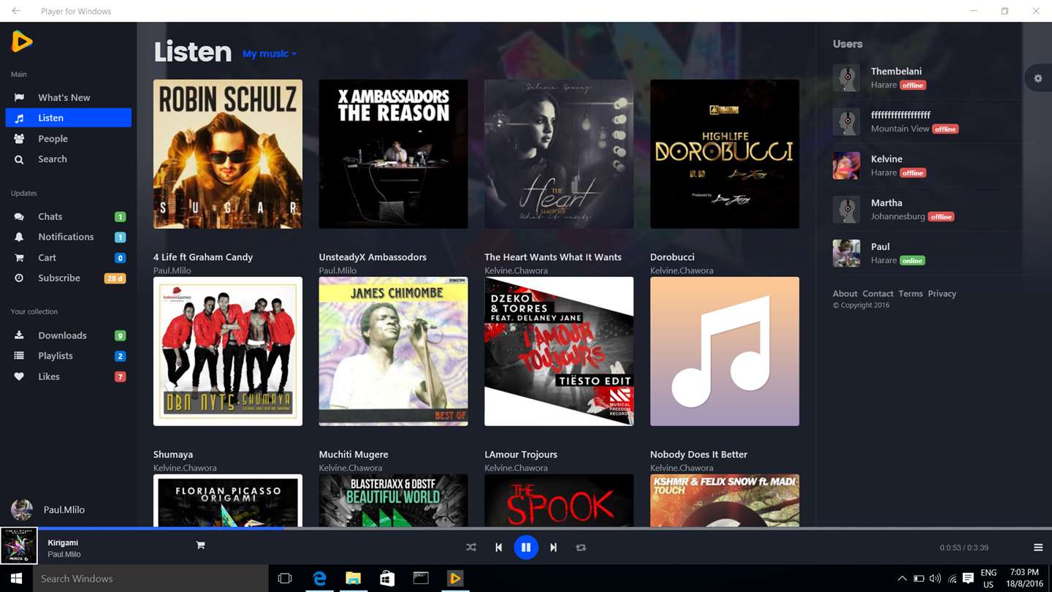Open Playlists collection

(68, 356)
